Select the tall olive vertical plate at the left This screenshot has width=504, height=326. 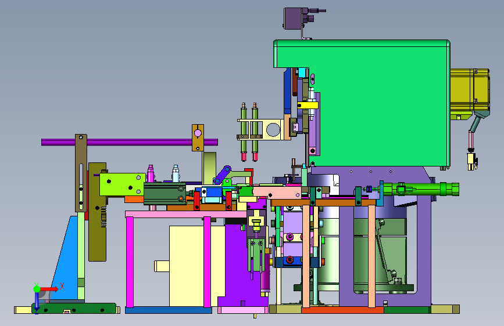tap(98, 212)
